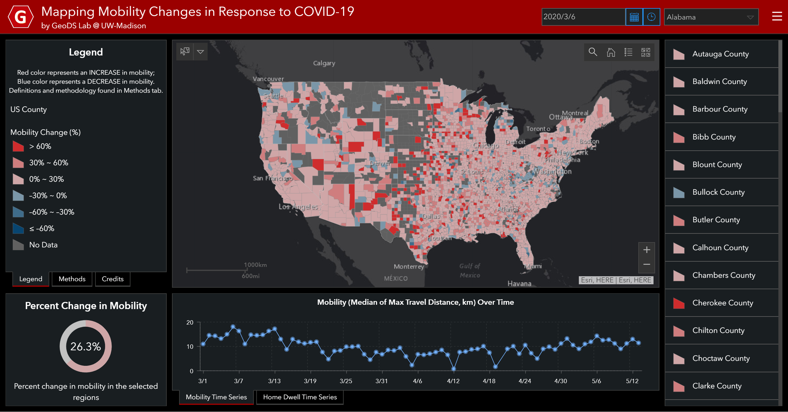Click the 30% ~ 60% legend swatch
Screen dimensions: 788x412
(18, 162)
